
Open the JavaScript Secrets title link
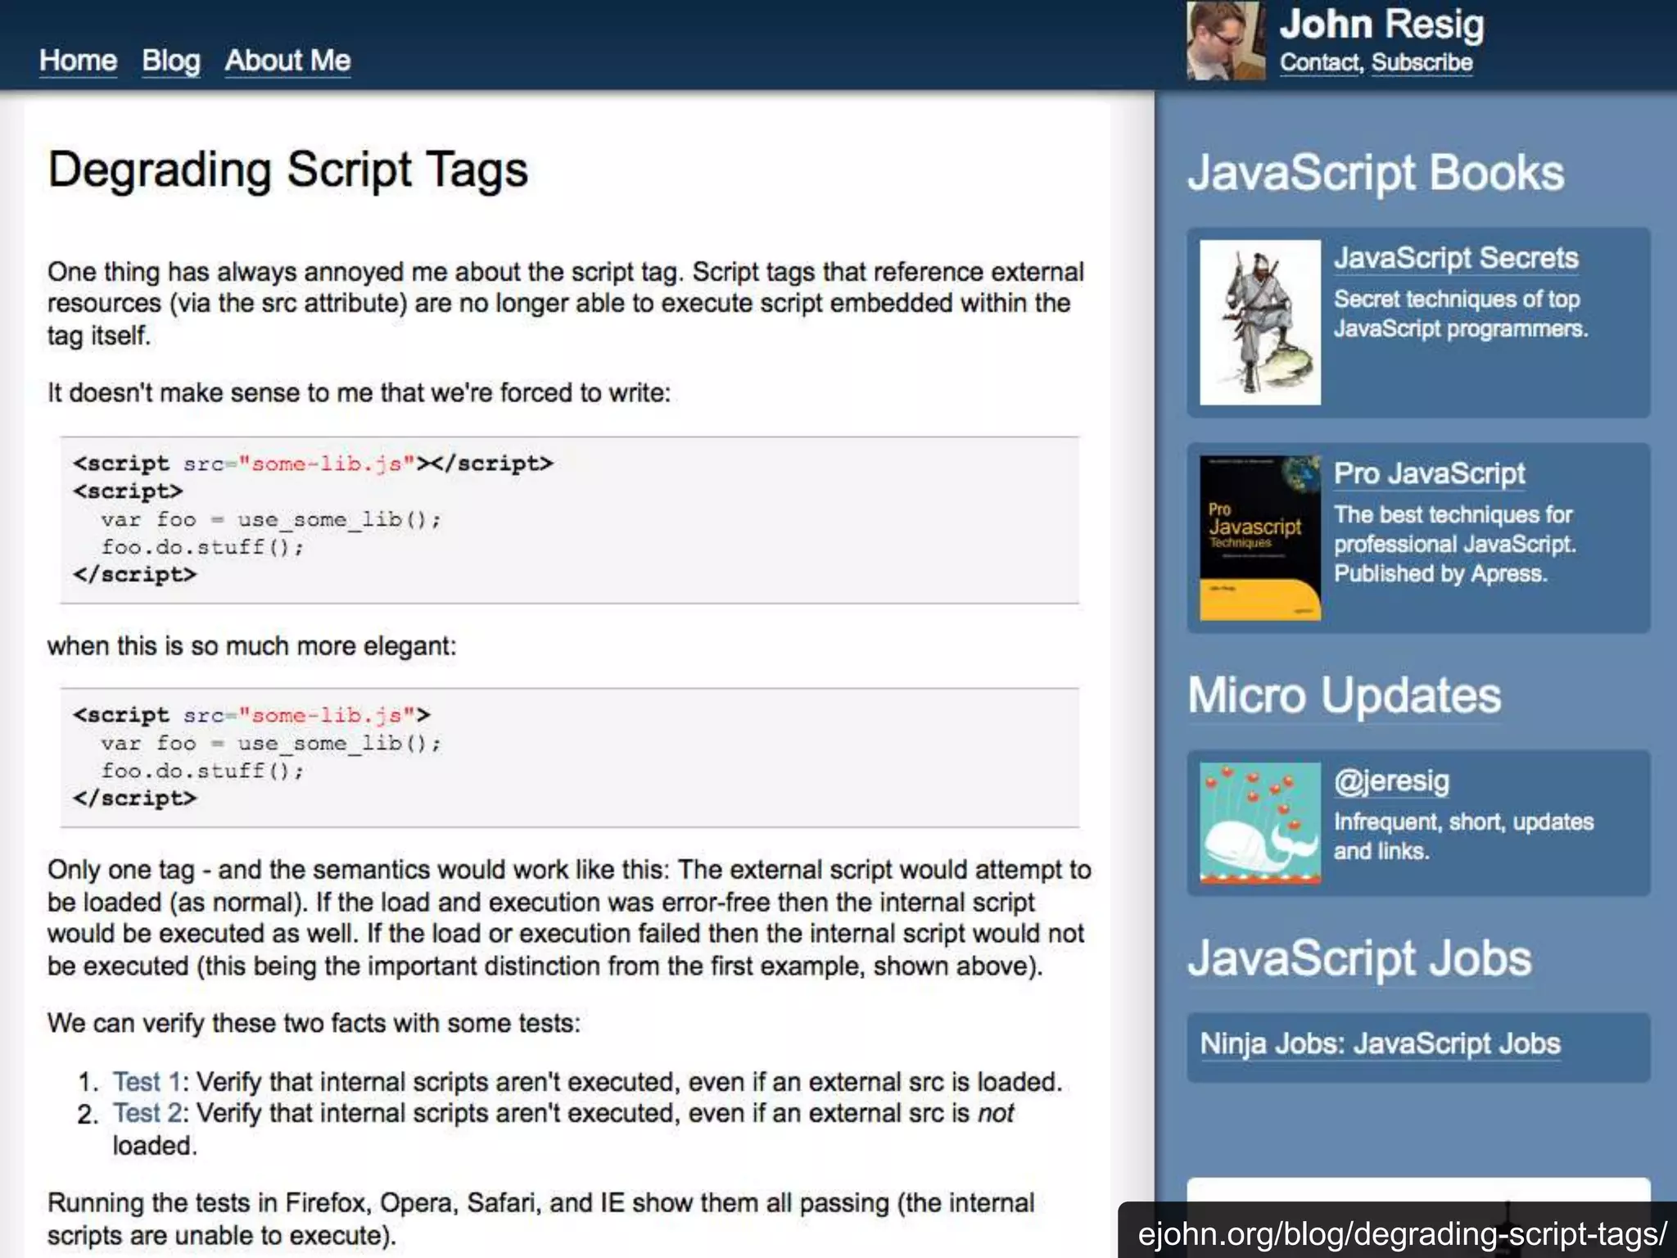[x=1456, y=258]
